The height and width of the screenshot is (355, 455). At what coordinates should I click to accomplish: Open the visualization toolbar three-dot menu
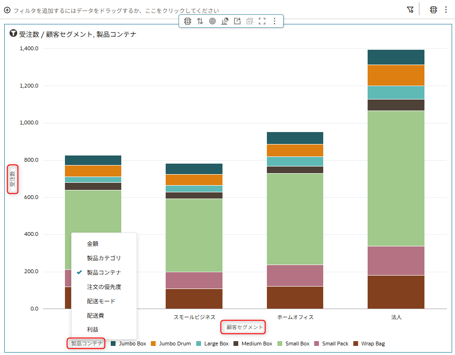(x=275, y=21)
